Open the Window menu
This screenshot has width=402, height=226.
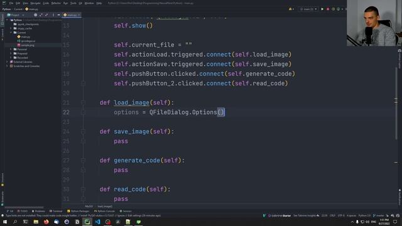coord(89,3)
